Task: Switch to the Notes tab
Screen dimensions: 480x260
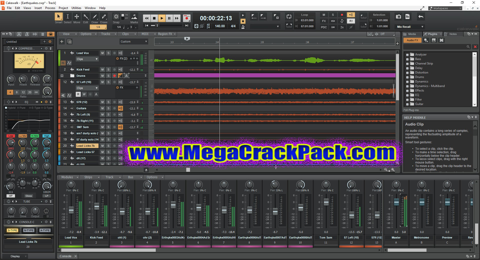Action: point(453,34)
